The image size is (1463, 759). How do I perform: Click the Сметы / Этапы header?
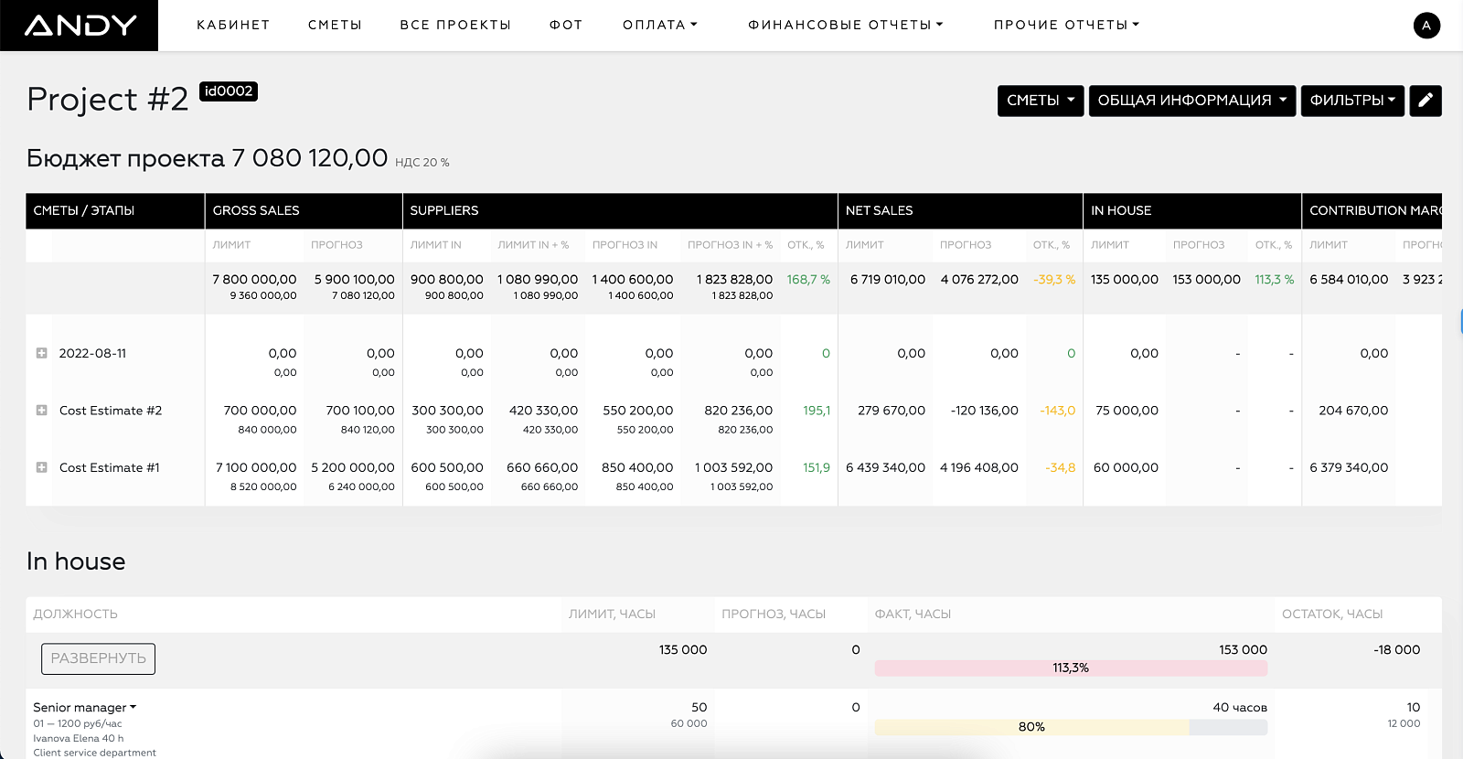pyautogui.click(x=115, y=210)
